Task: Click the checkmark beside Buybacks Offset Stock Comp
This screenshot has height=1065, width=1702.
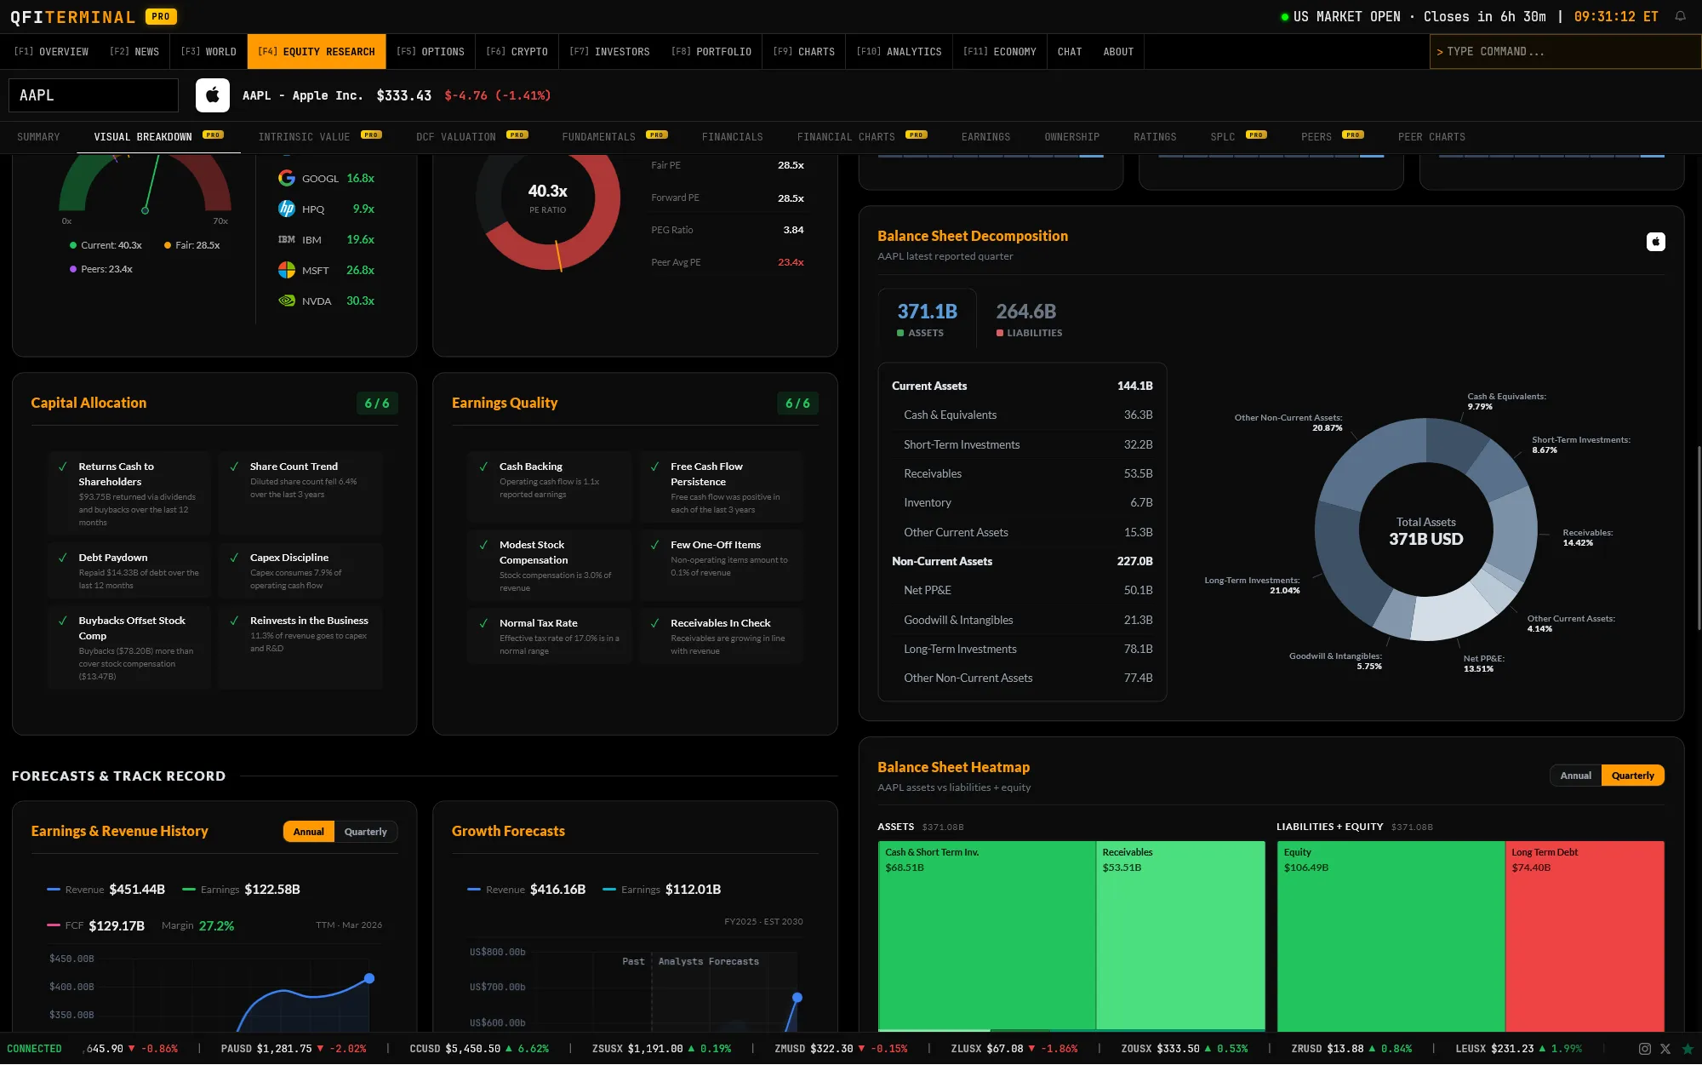Action: pos(63,621)
